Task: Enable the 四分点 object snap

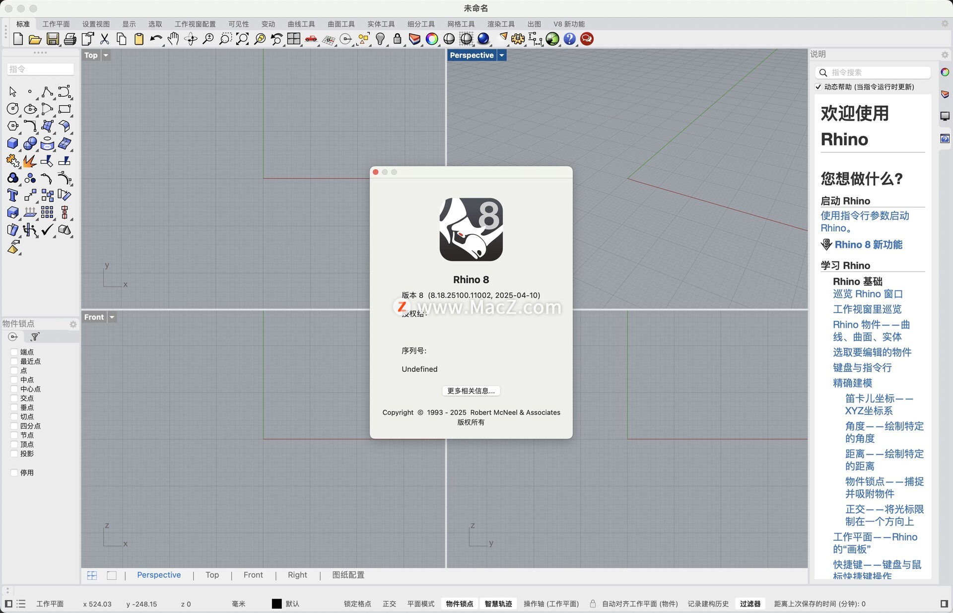Action: click(x=14, y=426)
